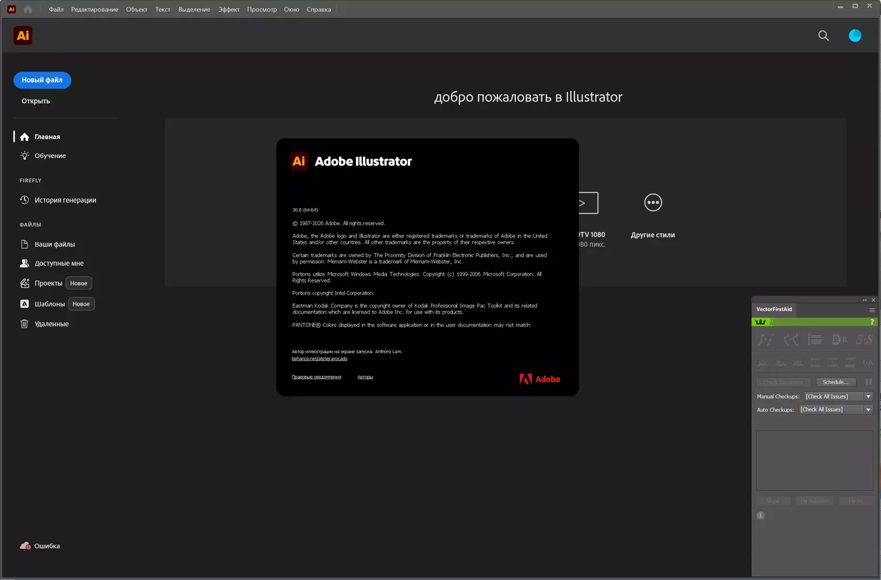Click the large Ai logo under the menu

(23, 36)
